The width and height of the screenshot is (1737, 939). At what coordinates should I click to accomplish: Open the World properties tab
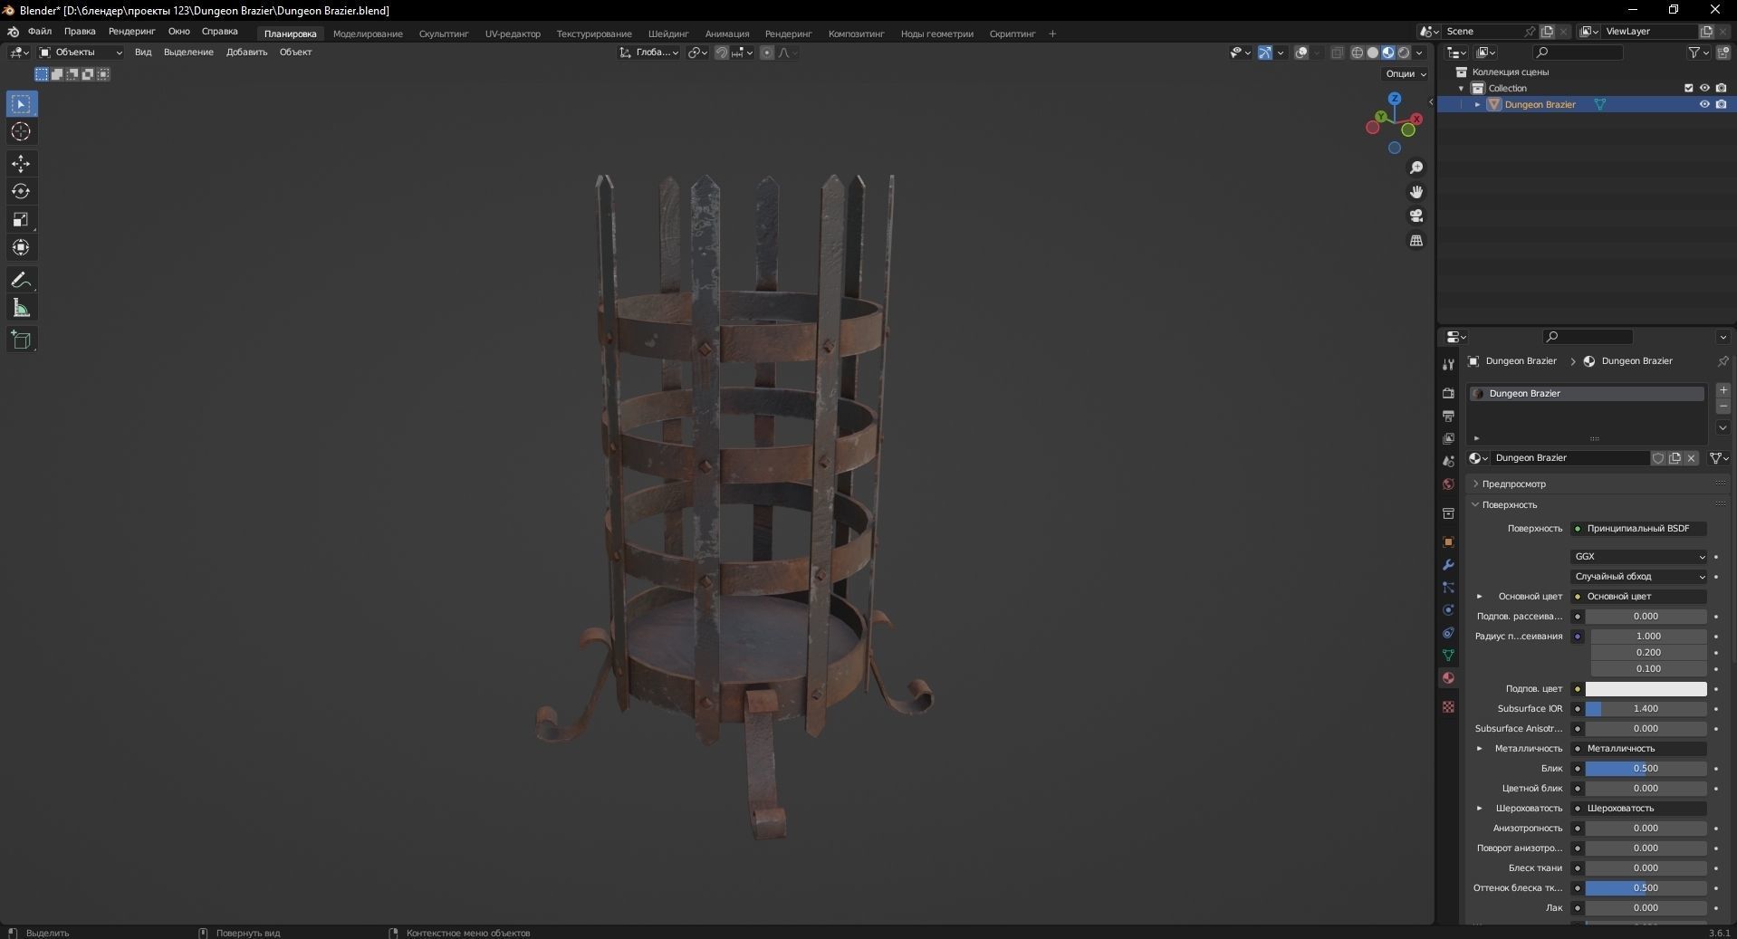1448,484
